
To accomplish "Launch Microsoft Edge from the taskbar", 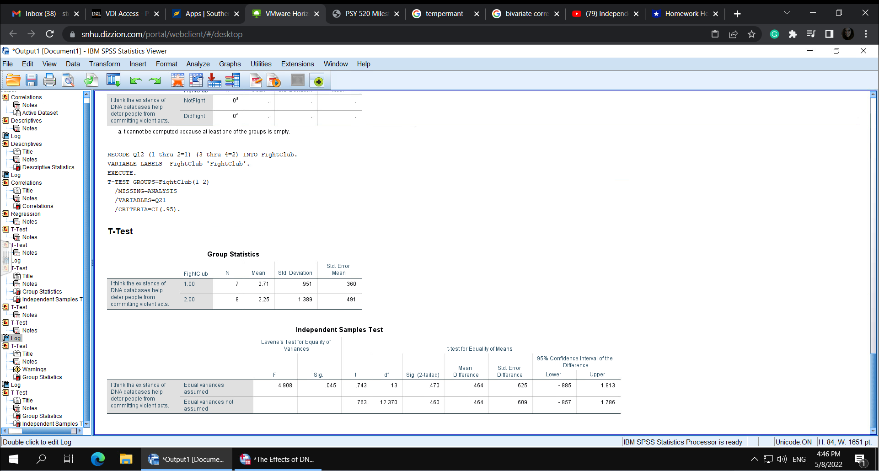I will pos(97,459).
